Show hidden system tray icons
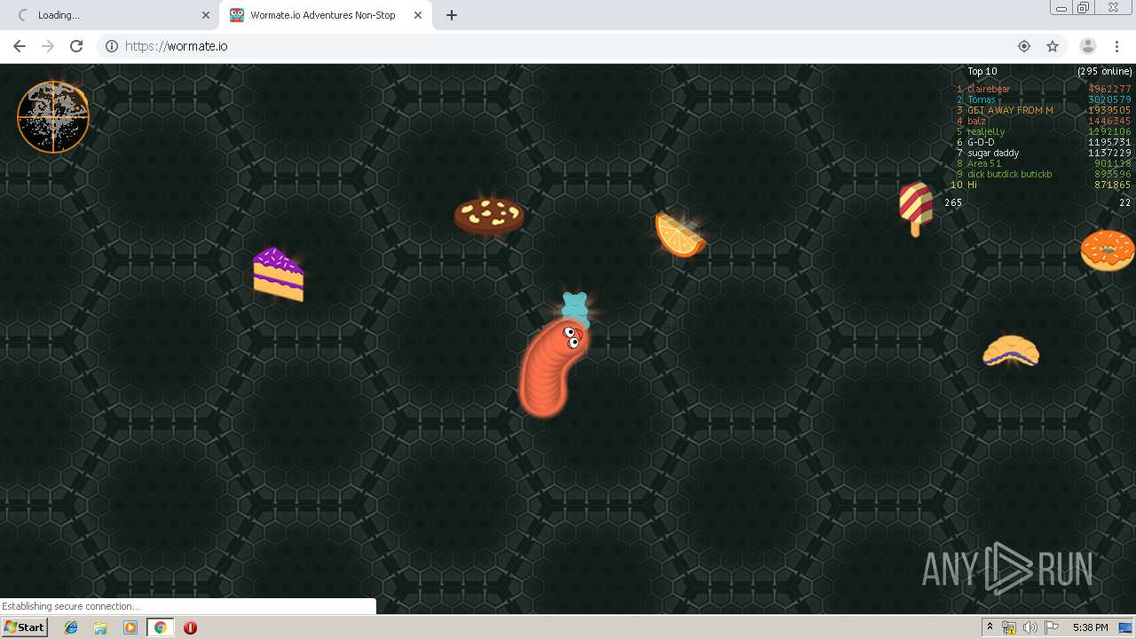Viewport: 1136px width, 639px height. [x=990, y=627]
